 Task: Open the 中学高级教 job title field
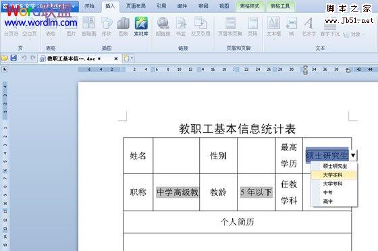coord(178,192)
